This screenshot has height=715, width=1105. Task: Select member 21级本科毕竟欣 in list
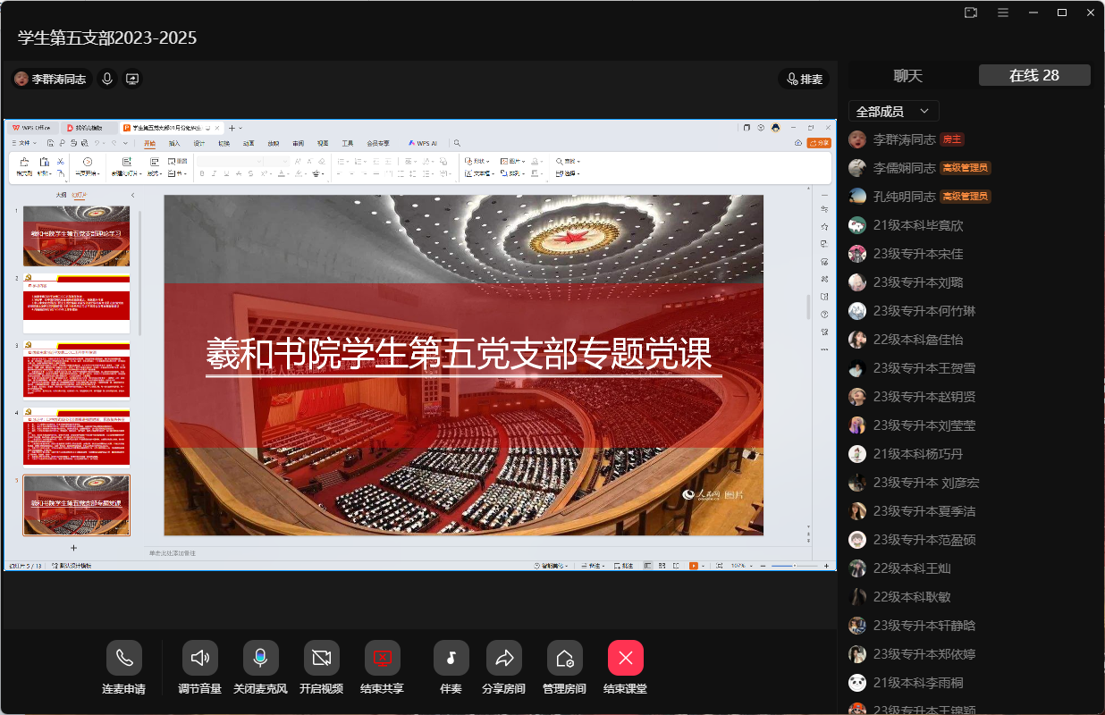918,225
